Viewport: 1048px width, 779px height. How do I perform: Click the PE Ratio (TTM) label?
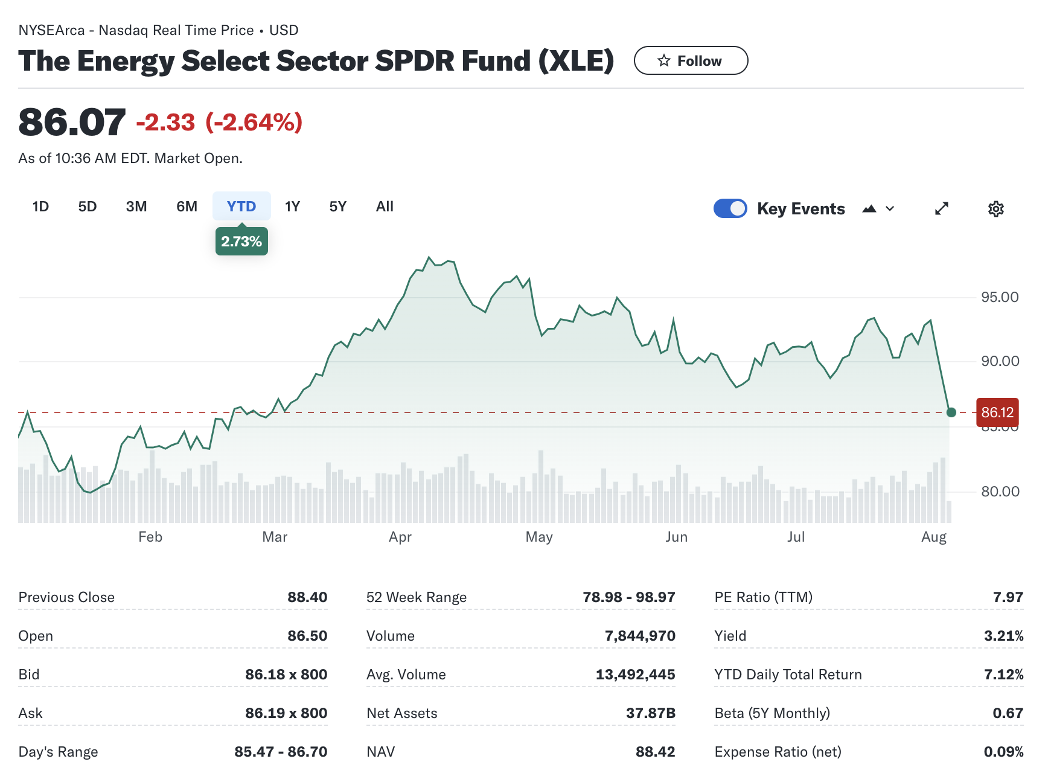(x=763, y=597)
